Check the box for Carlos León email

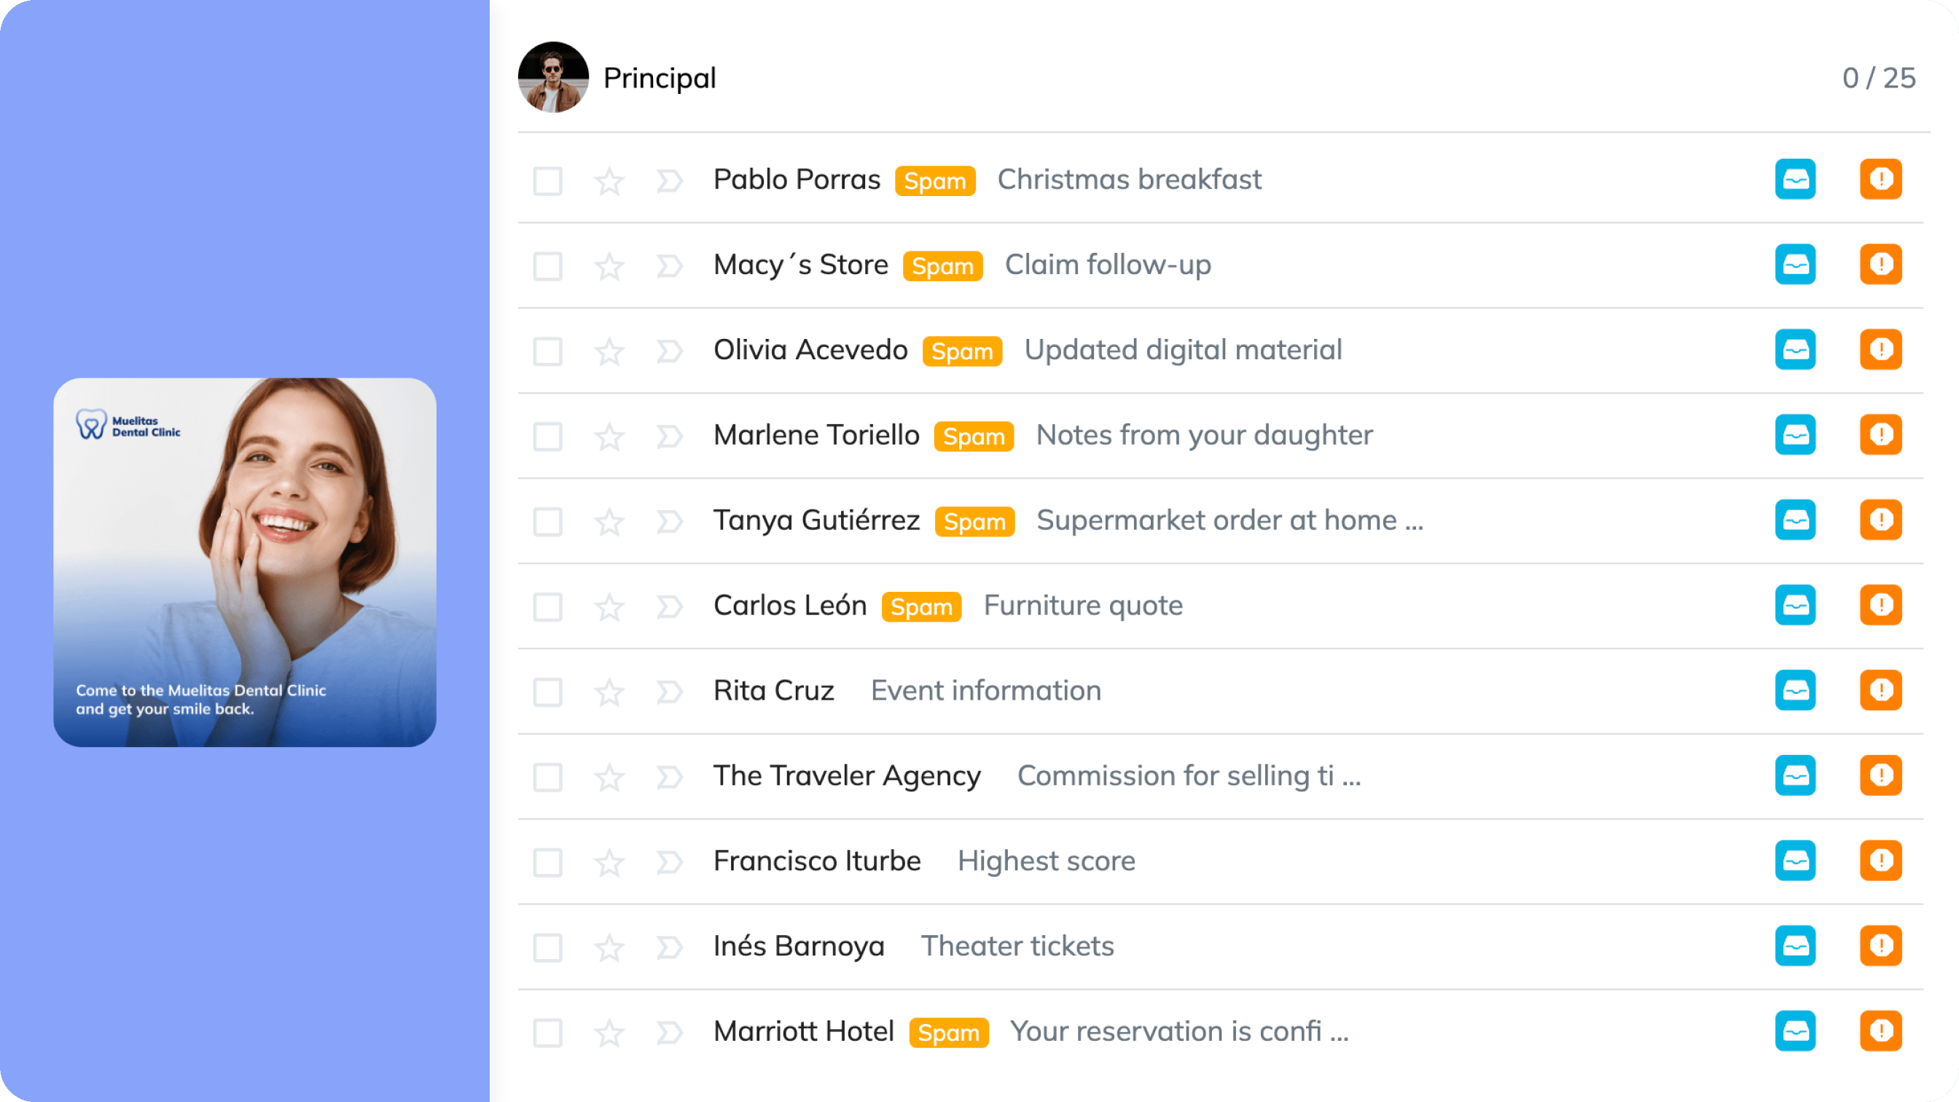547,607
